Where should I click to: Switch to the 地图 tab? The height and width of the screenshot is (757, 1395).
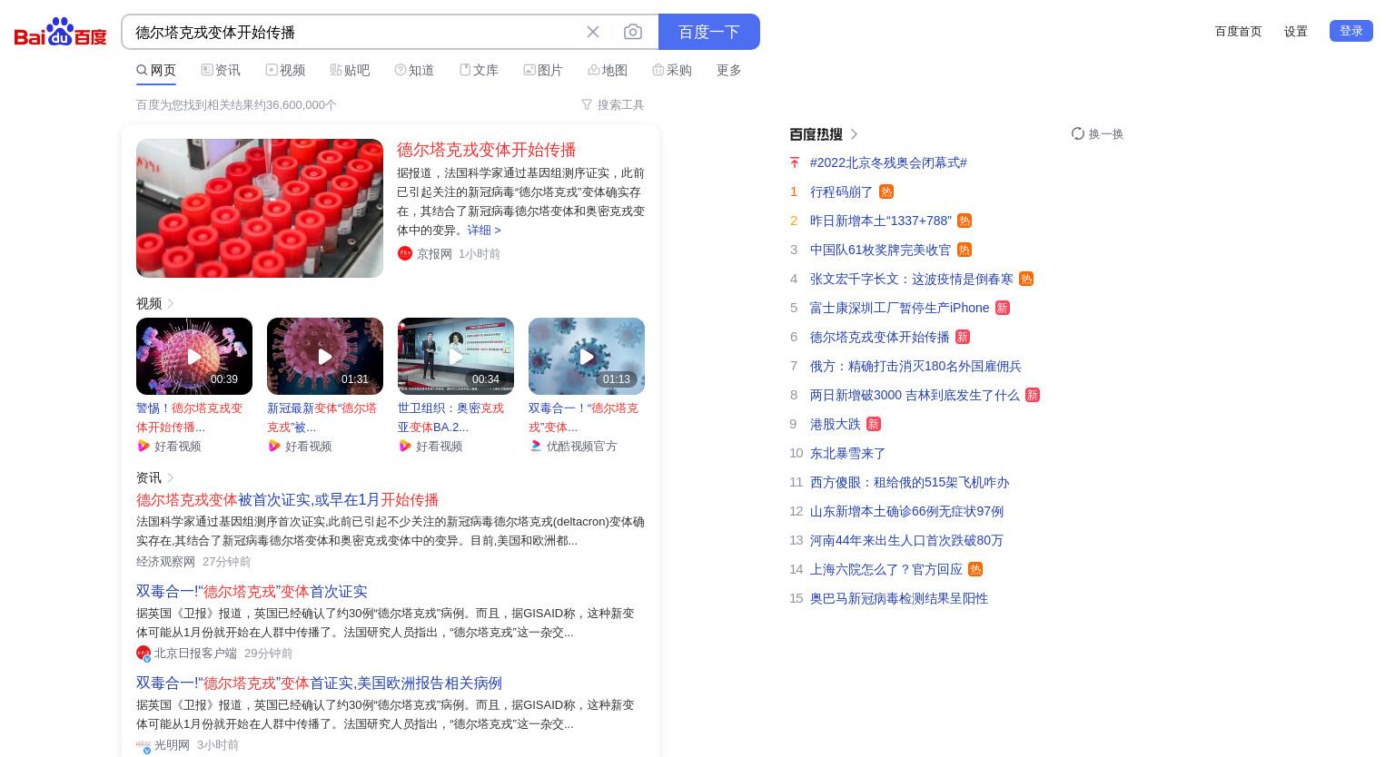click(x=608, y=70)
